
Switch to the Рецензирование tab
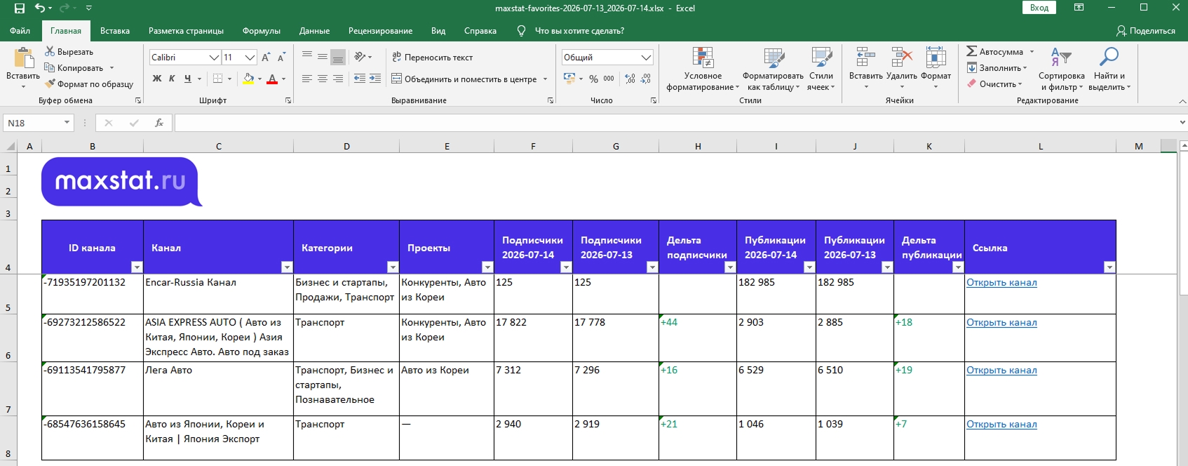(x=380, y=31)
